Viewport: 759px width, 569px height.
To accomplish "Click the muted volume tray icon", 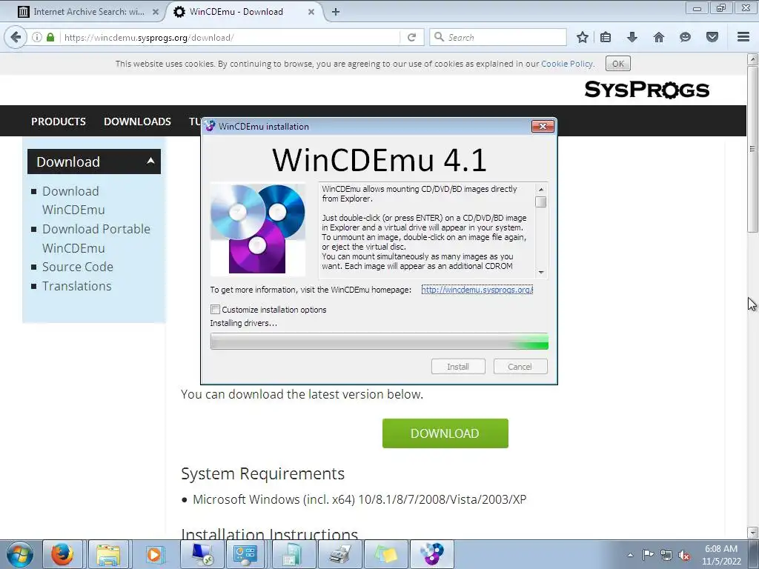I will click(684, 555).
